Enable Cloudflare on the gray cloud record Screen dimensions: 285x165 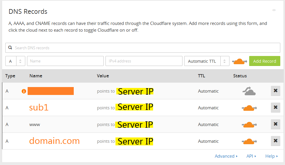249,91
